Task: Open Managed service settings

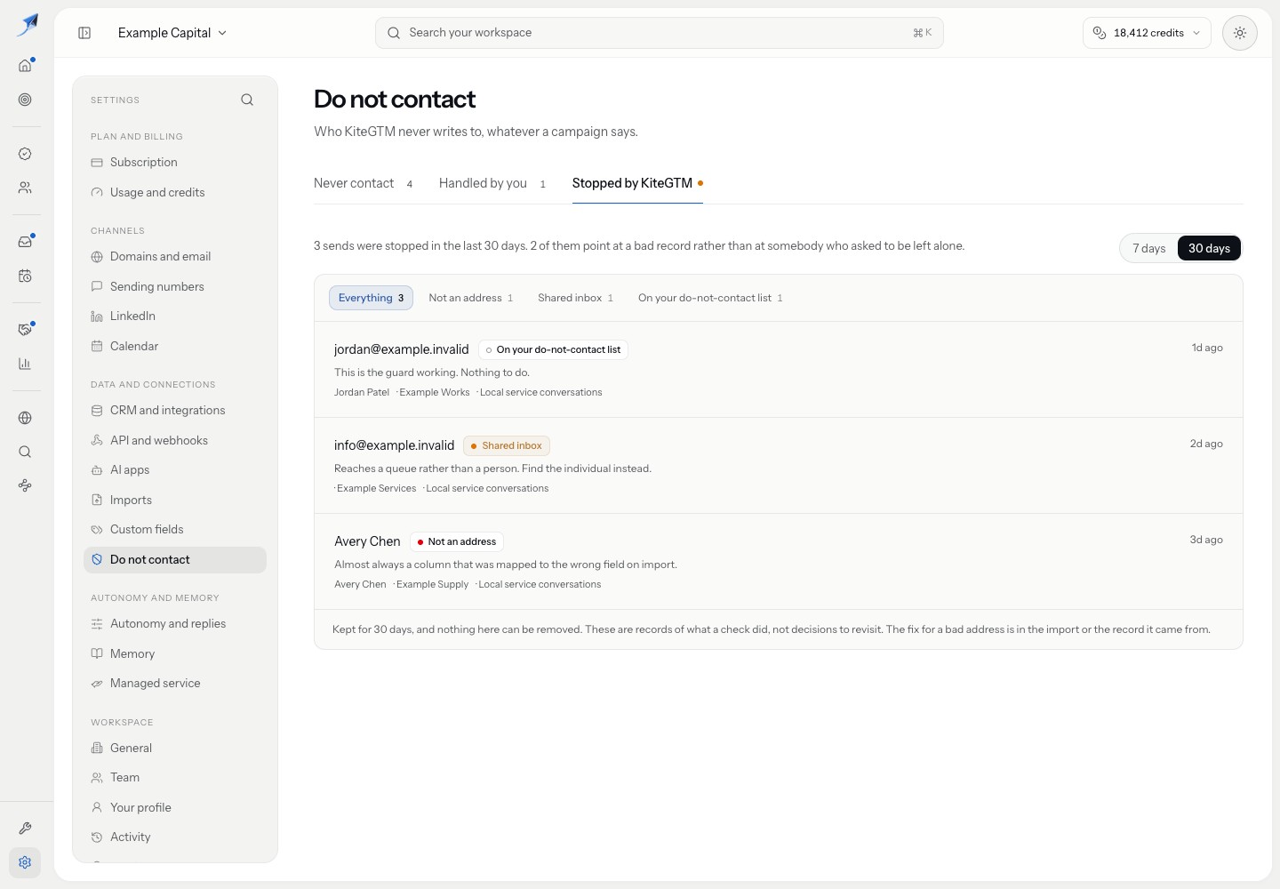Action: 175,684
